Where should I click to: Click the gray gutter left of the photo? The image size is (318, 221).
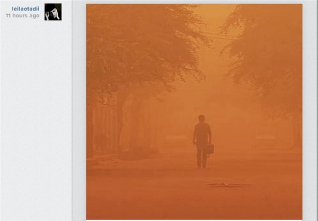[x=79, y=112]
